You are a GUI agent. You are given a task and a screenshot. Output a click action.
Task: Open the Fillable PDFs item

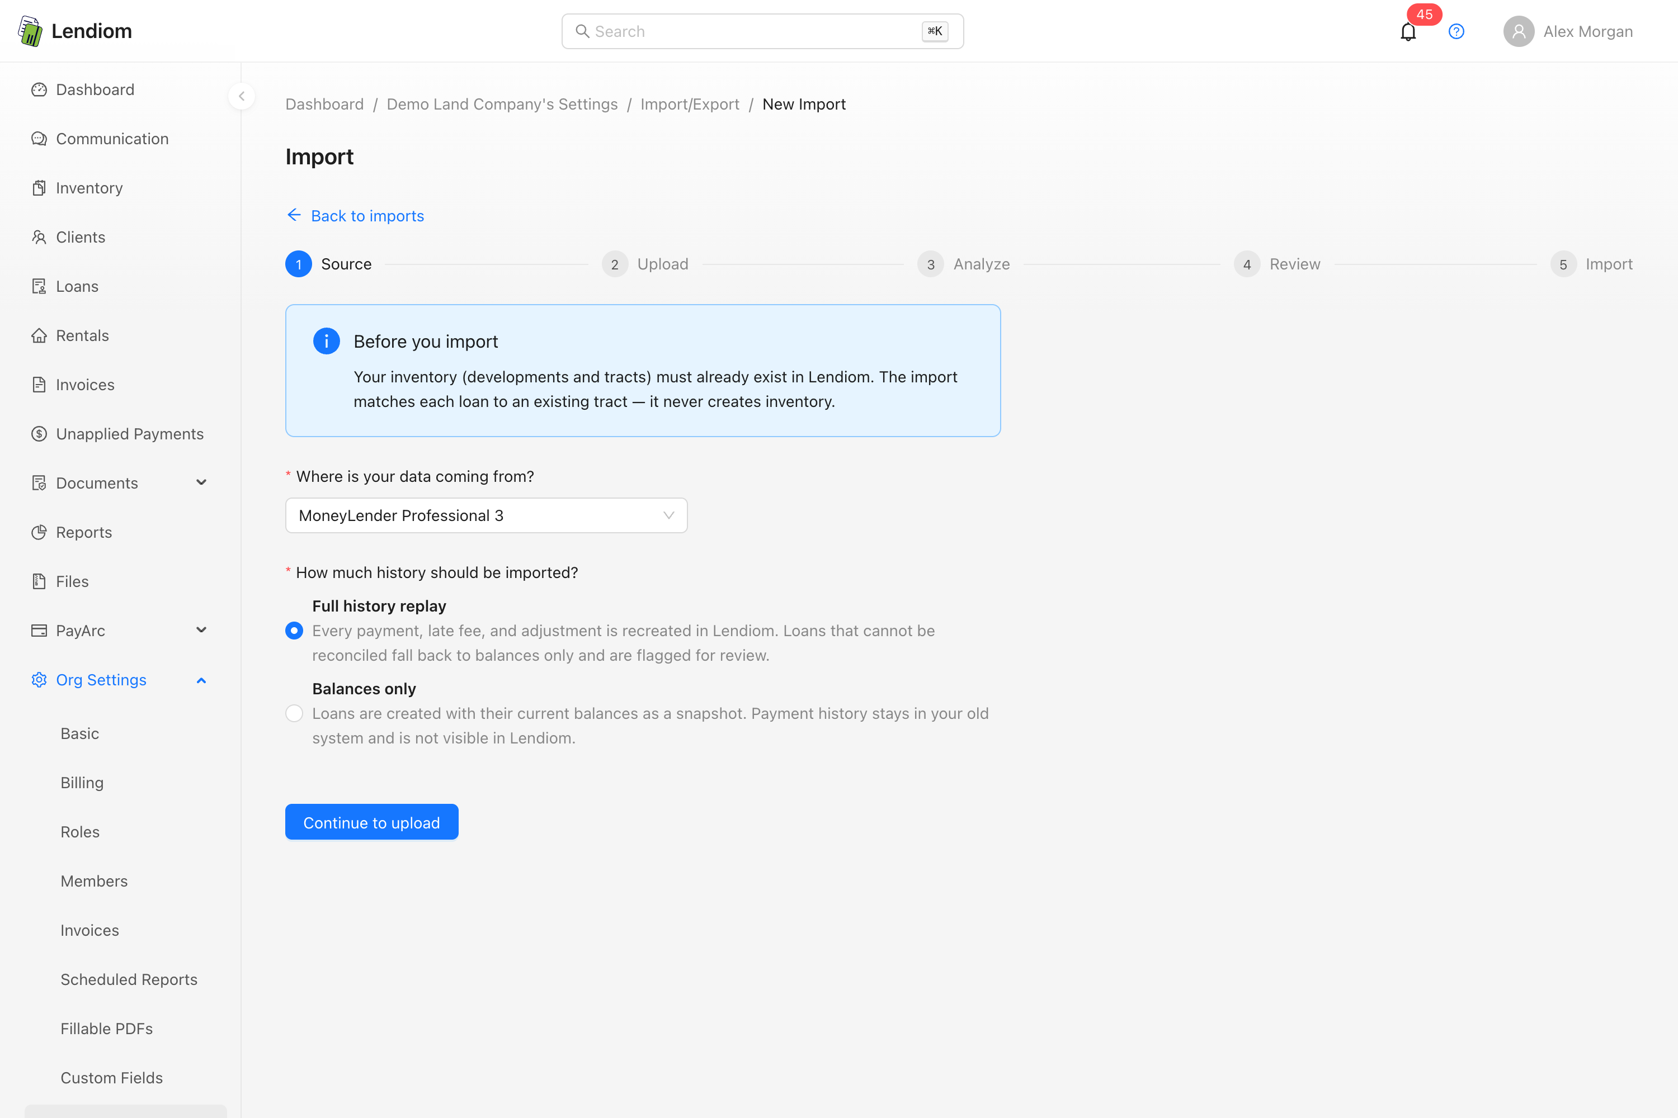coord(107,1029)
